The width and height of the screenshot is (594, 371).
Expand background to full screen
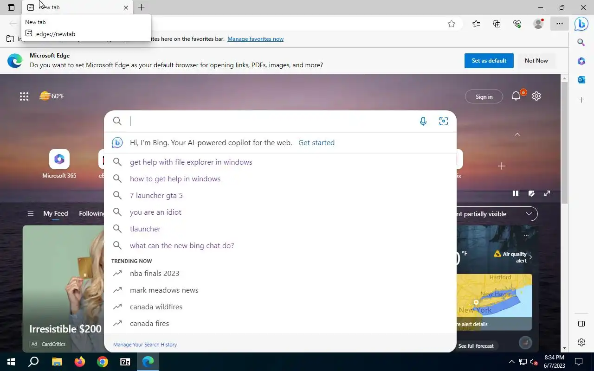coord(547,193)
